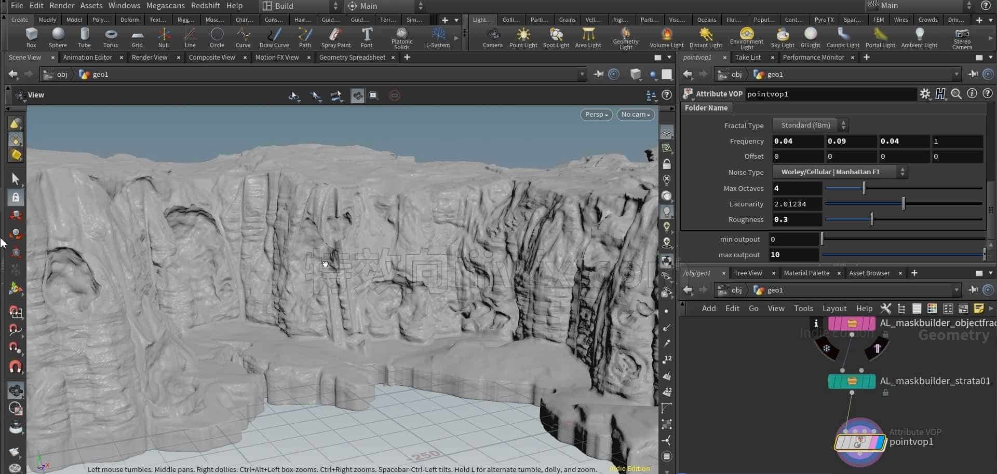Open the Build desktop selector
The image size is (997, 474).
(300, 6)
